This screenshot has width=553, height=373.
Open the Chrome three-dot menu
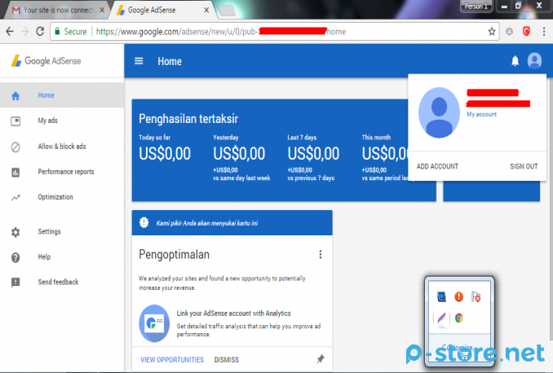[543, 32]
